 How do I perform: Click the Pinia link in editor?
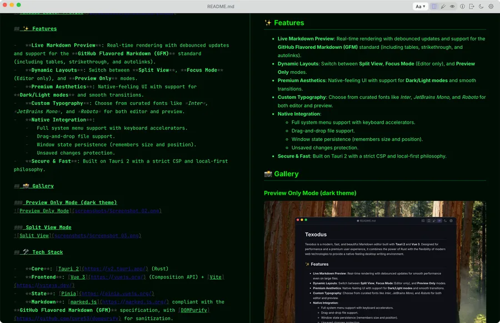[68, 294]
